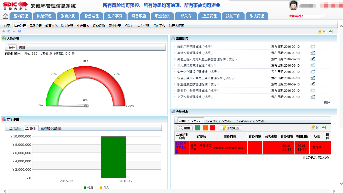The width and height of the screenshot is (343, 193).
Task: Select the 预算和支出对比 tab
Action: click(x=51, y=128)
